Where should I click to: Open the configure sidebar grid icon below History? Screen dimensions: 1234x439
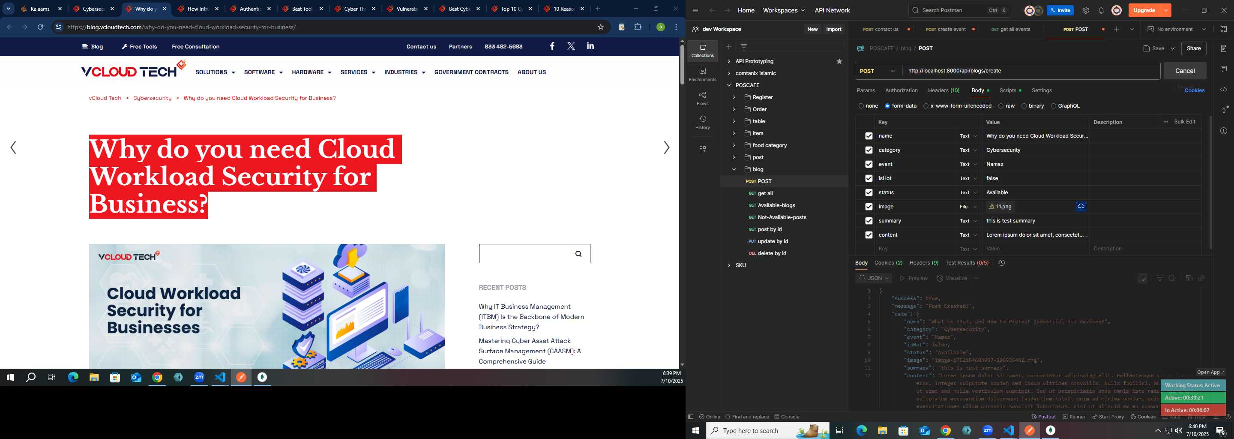click(702, 149)
